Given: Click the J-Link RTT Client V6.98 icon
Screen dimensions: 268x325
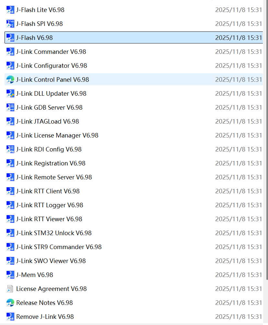Looking at the screenshot, I should click(10, 191).
